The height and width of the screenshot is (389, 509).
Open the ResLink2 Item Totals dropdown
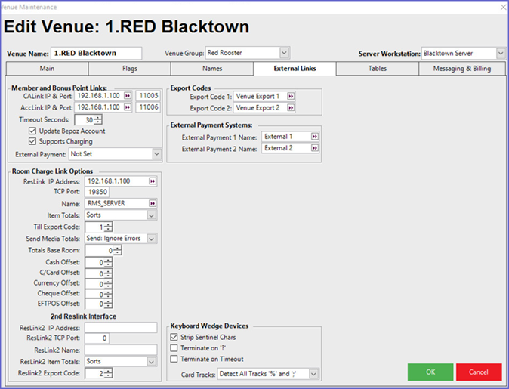tap(151, 361)
